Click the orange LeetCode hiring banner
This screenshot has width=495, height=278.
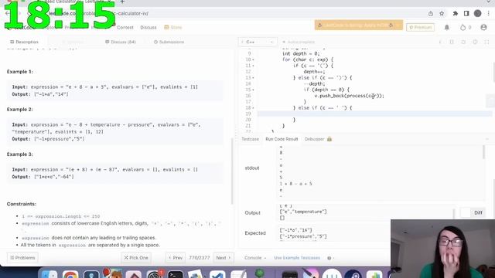[359, 25]
